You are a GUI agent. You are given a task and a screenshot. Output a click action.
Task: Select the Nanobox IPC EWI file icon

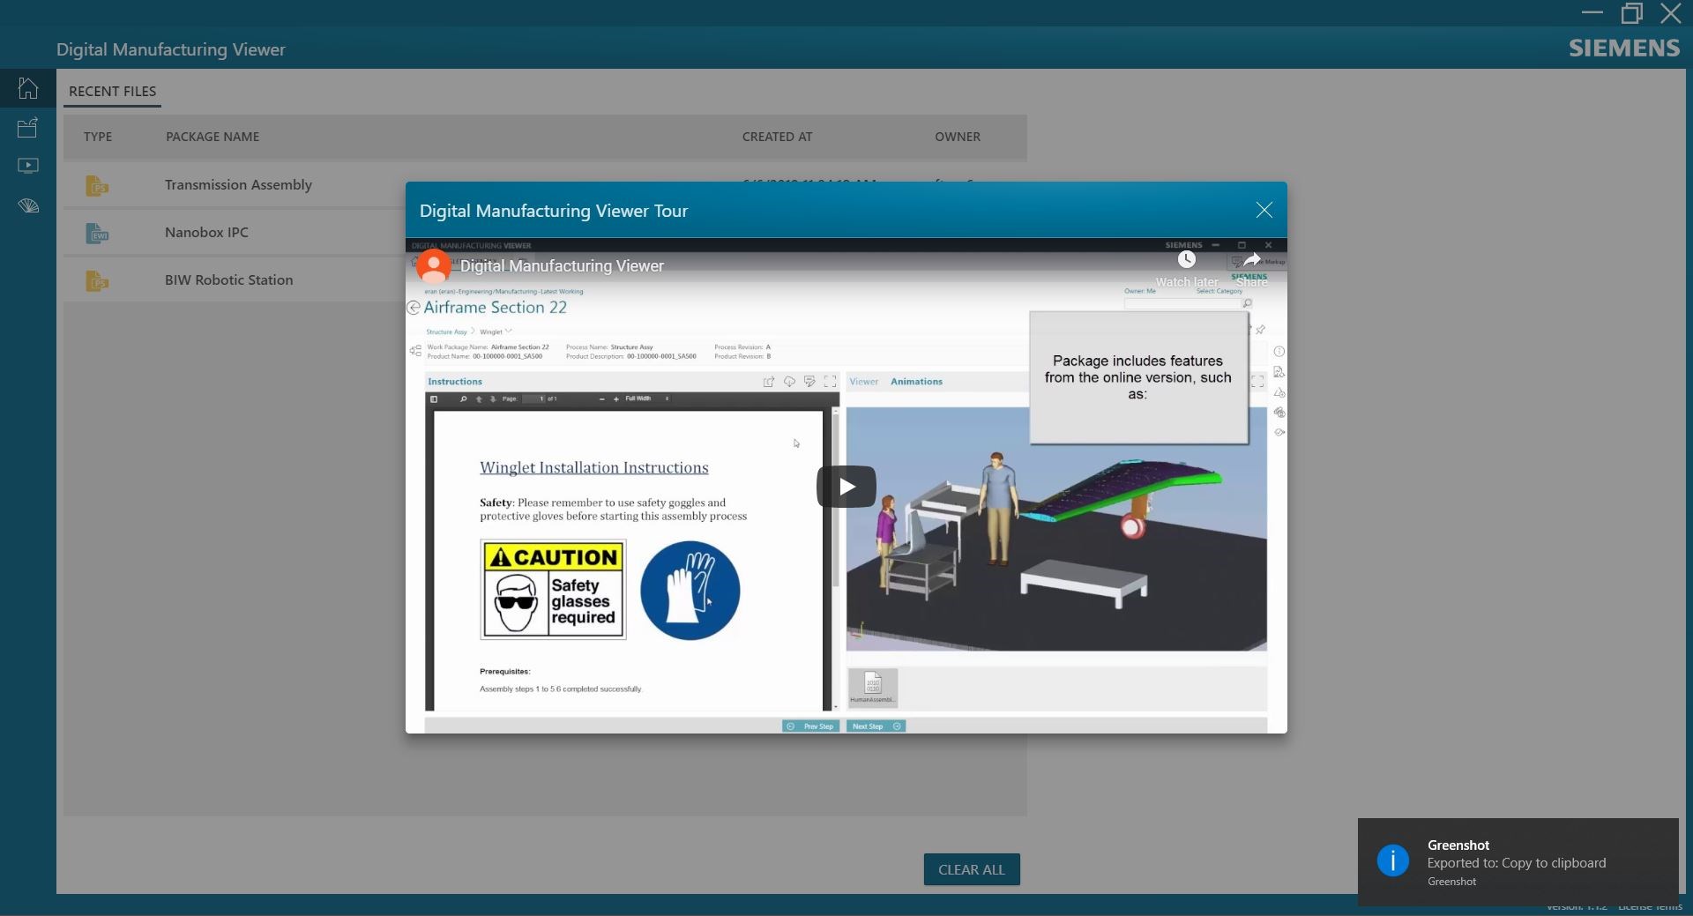point(97,233)
